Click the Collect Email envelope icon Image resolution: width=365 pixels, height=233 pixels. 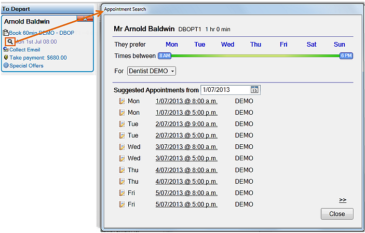click(x=6, y=49)
